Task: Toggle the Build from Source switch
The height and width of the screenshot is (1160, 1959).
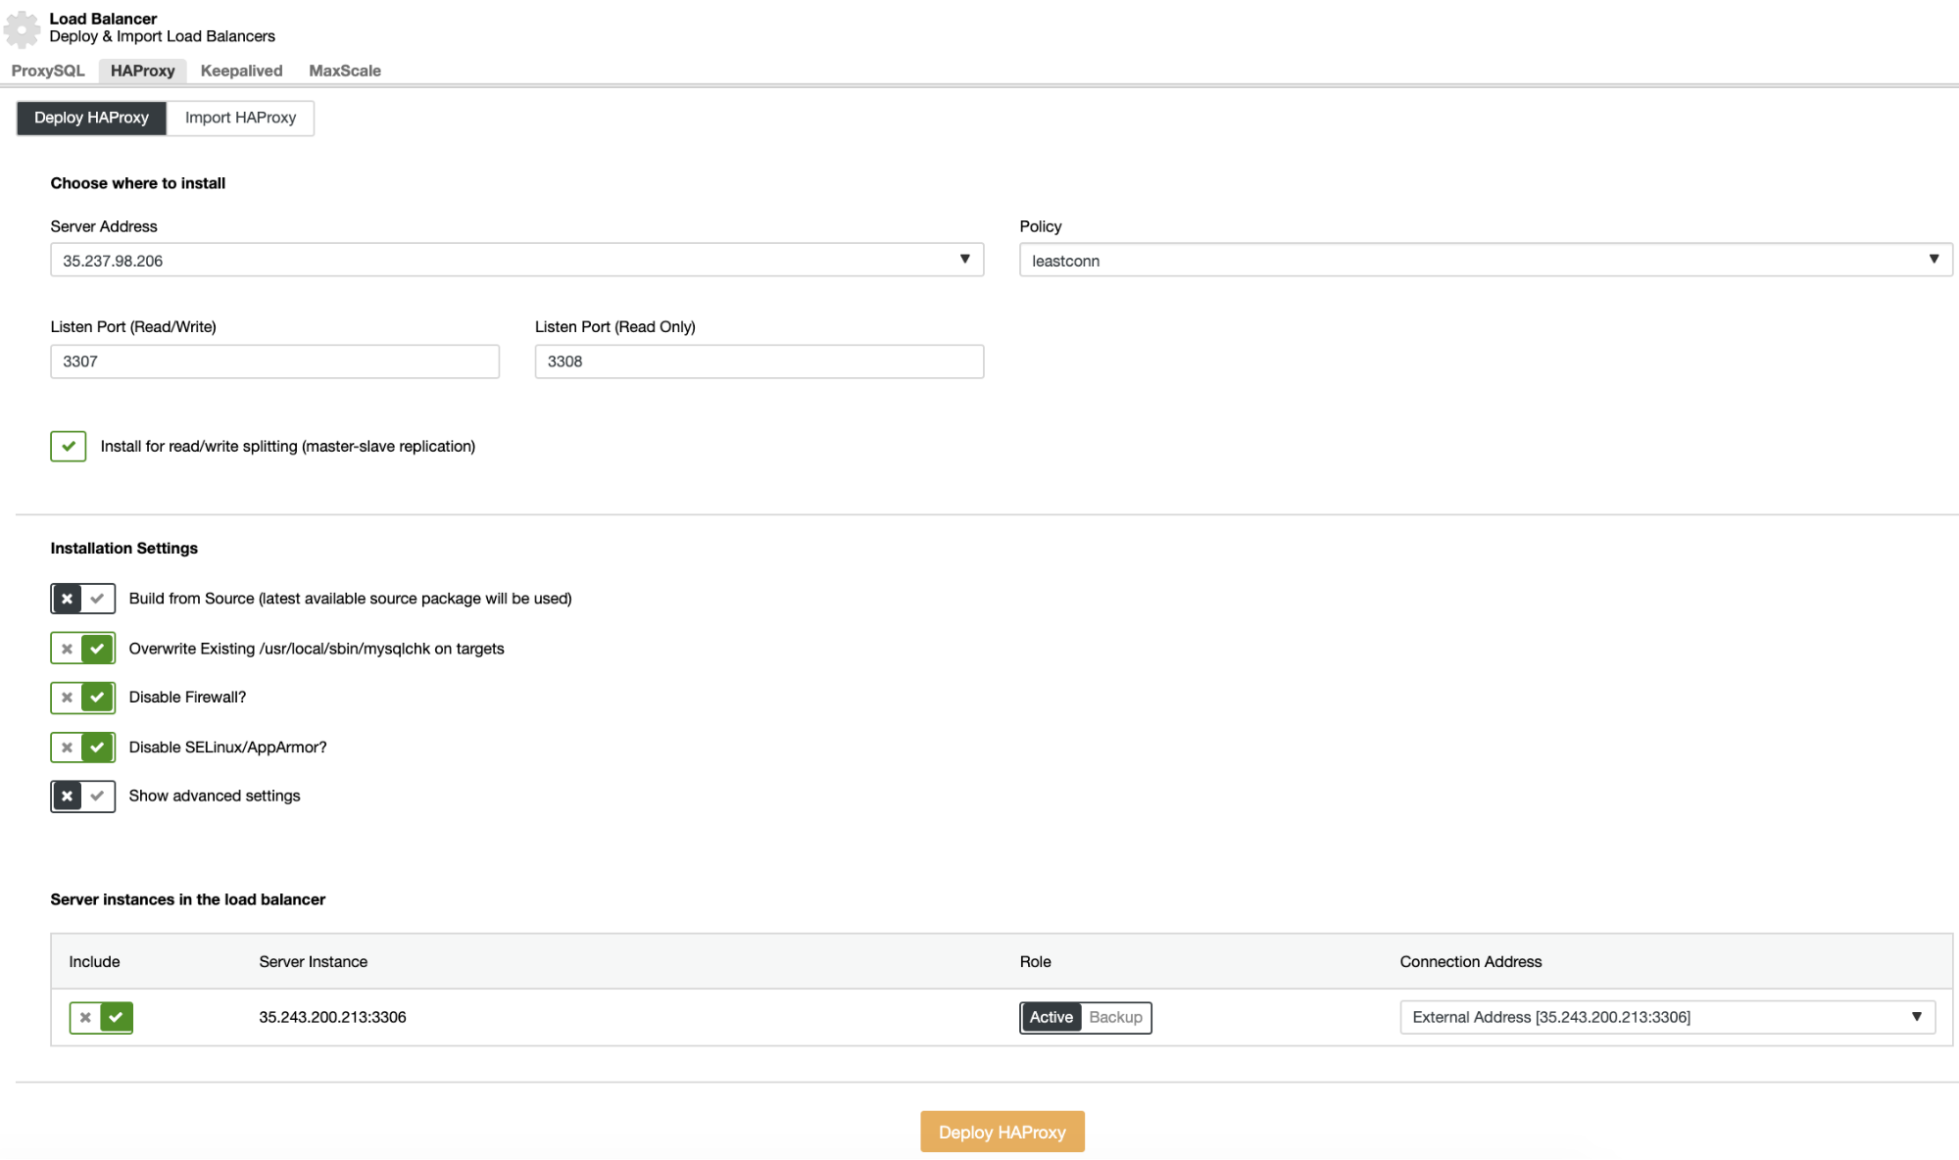Action: [x=82, y=599]
